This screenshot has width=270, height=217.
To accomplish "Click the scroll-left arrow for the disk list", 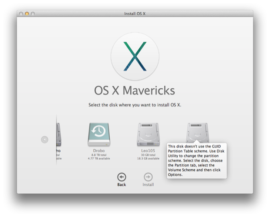I will [44, 140].
